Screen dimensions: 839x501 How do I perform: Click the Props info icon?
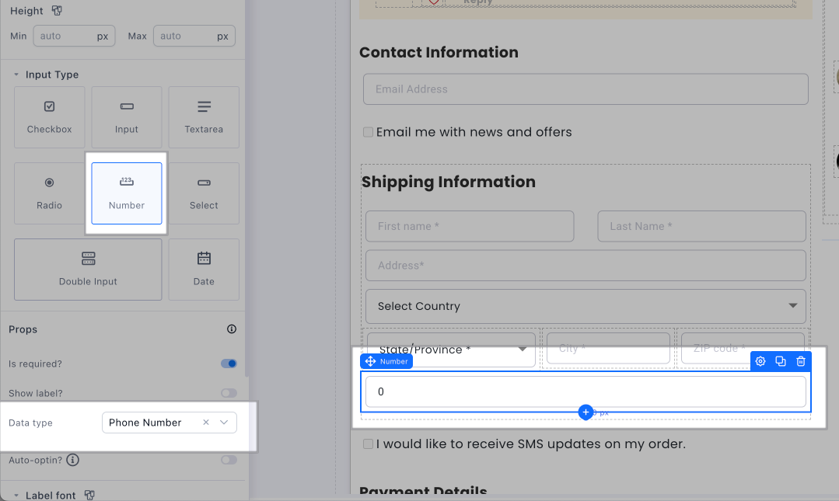pyautogui.click(x=231, y=329)
